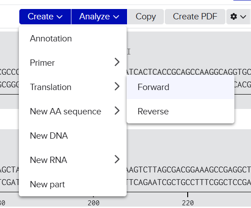
Task: Choose New part from the menu
Action: (x=73, y=184)
